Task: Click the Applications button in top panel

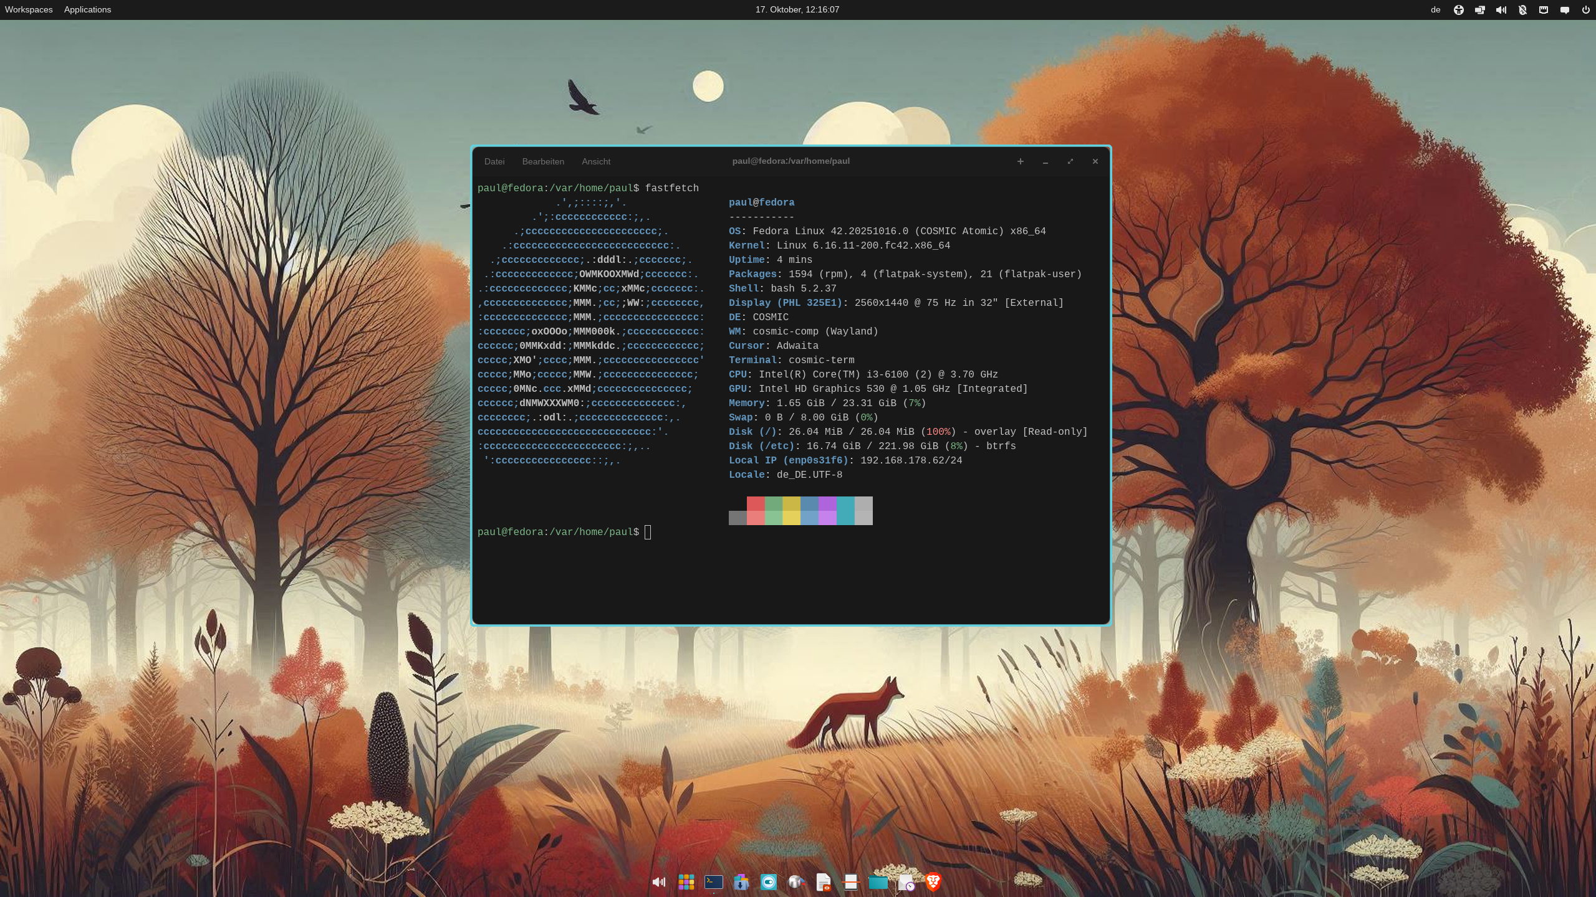Action: pyautogui.click(x=87, y=10)
